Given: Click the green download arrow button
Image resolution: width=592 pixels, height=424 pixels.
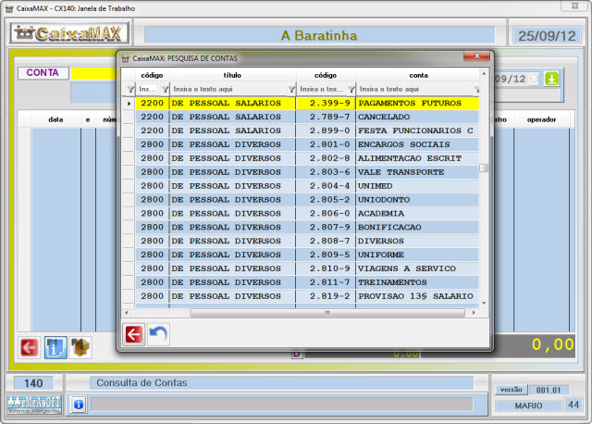Looking at the screenshot, I should click(551, 79).
